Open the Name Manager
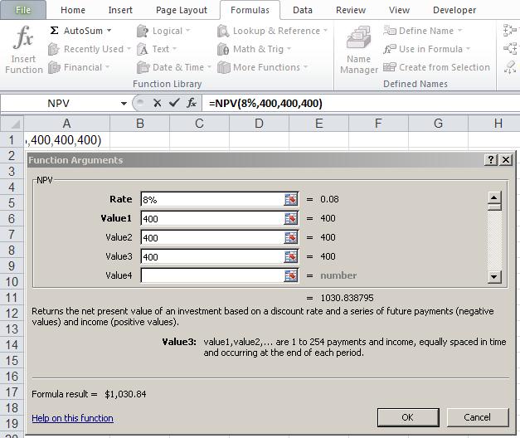The image size is (520, 438). [x=359, y=50]
